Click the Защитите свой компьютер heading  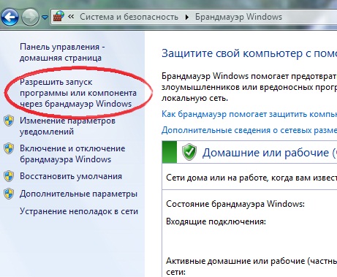point(249,53)
